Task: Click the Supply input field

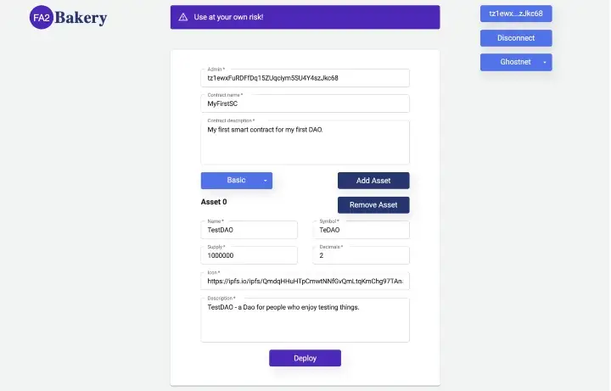Action: 249,255
